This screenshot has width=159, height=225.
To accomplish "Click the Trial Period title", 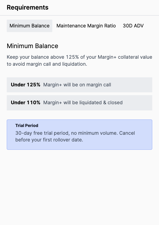I will 27,125.
